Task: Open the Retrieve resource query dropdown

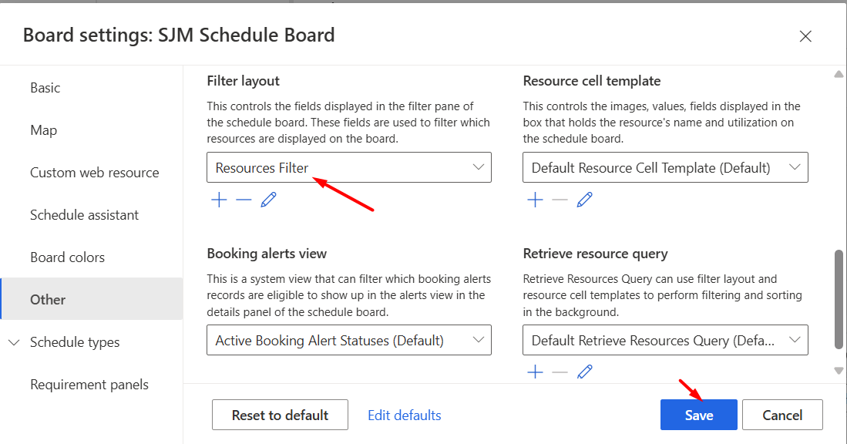Action: coord(665,340)
